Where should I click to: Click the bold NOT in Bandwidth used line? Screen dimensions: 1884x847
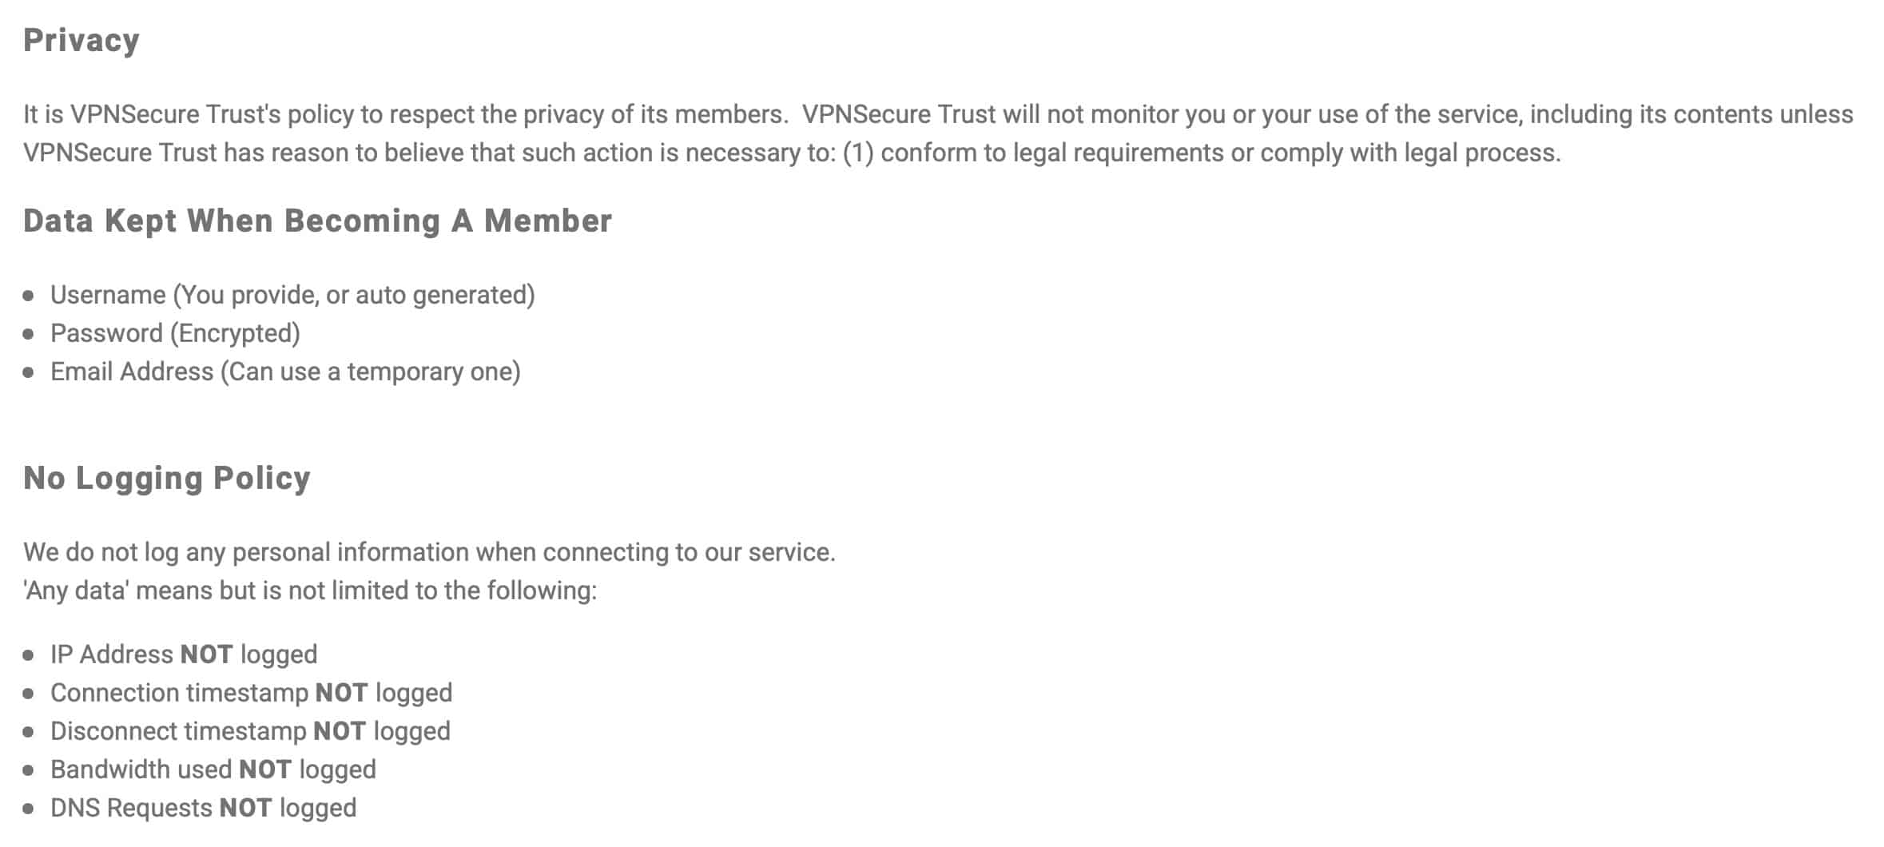[265, 769]
